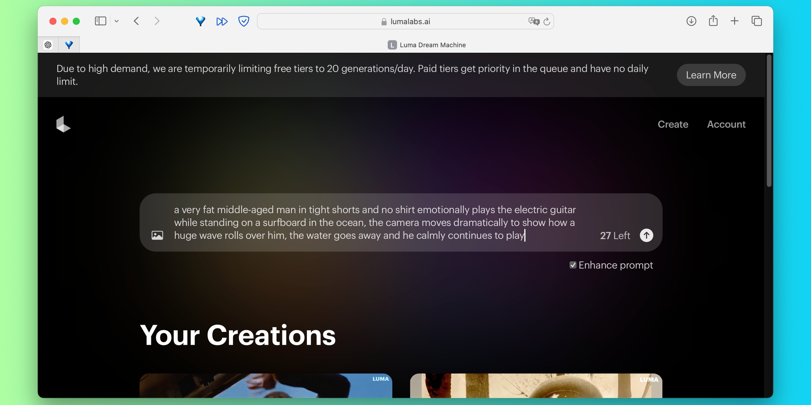
Task: Click the '27 Left' counter text
Action: (615, 236)
